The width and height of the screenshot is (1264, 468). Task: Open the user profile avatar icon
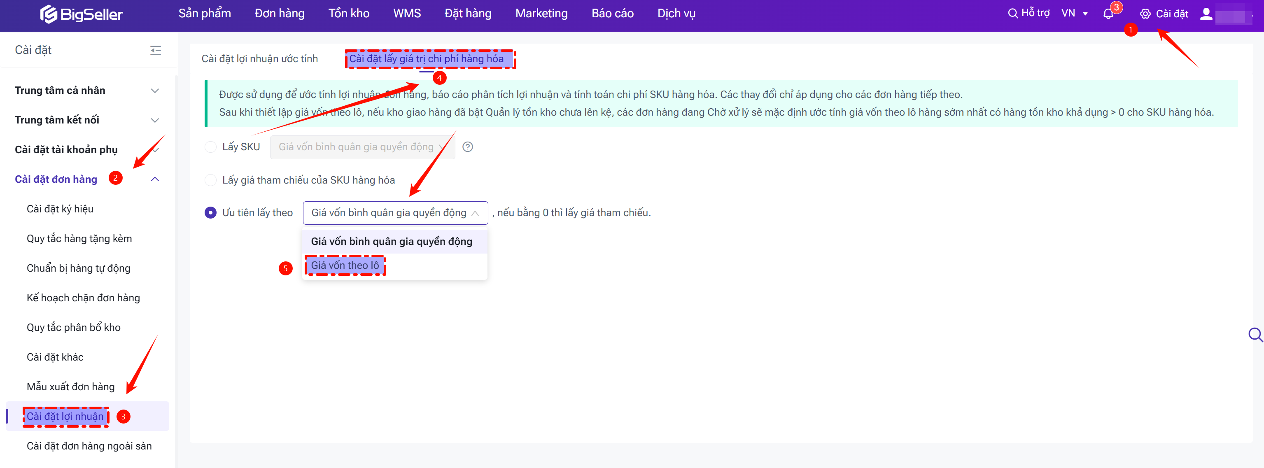pos(1206,14)
